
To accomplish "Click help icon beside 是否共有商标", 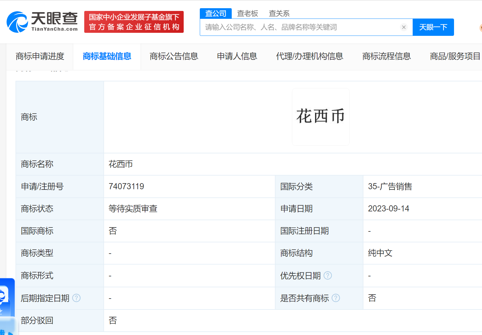I will click(336, 298).
